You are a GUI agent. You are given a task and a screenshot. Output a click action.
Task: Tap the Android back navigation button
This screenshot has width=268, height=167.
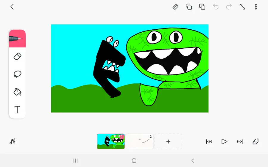193,160
